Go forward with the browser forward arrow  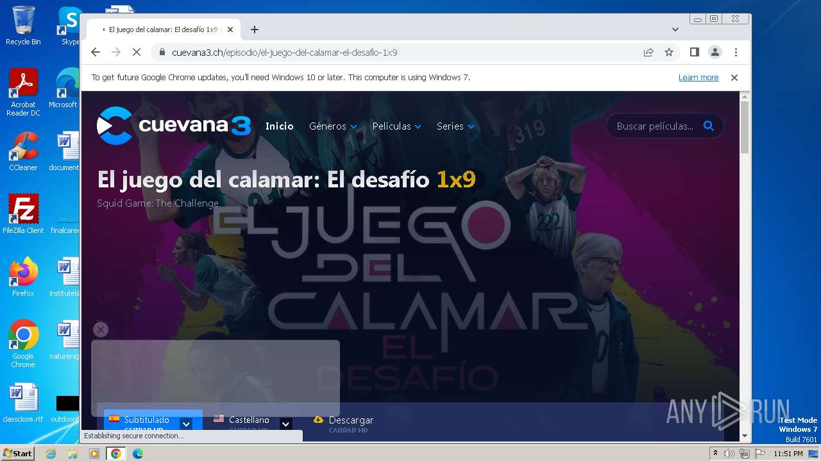coord(116,52)
